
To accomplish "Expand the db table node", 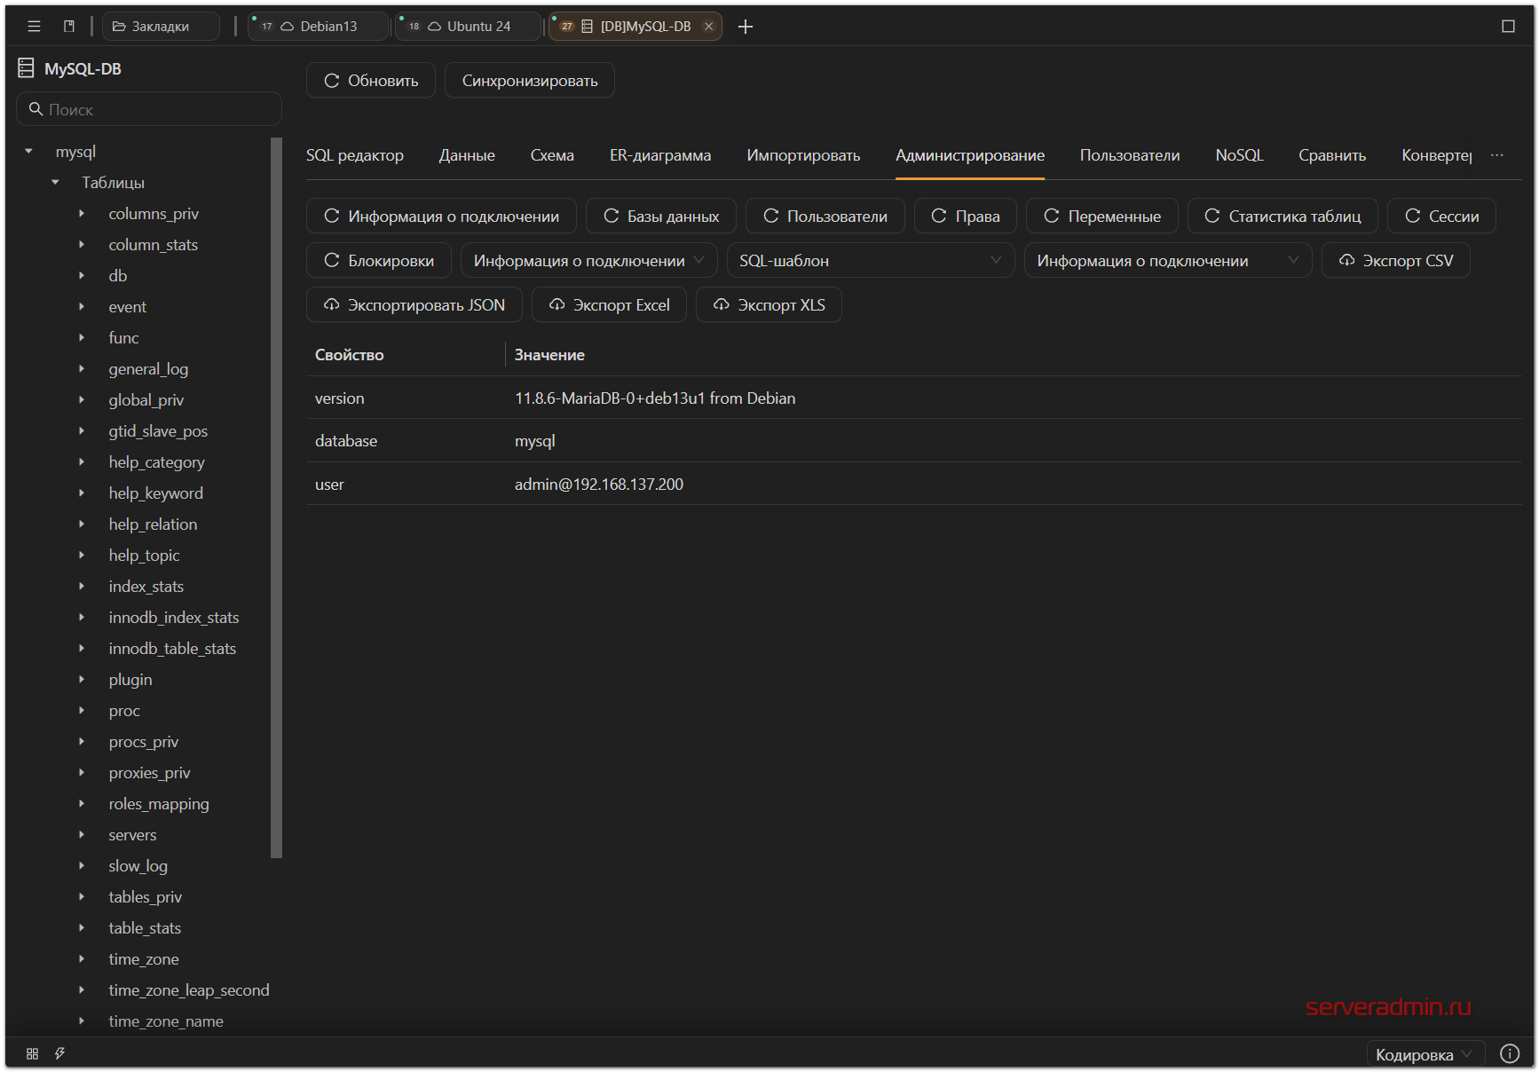I will point(82,276).
